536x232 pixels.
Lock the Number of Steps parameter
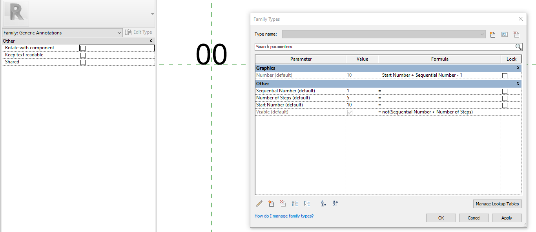[x=505, y=98]
